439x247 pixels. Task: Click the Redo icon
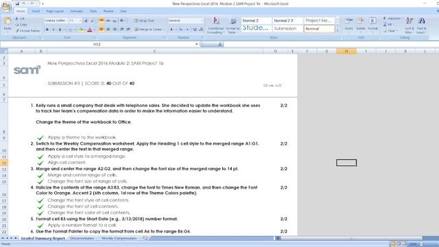tap(32, 3)
